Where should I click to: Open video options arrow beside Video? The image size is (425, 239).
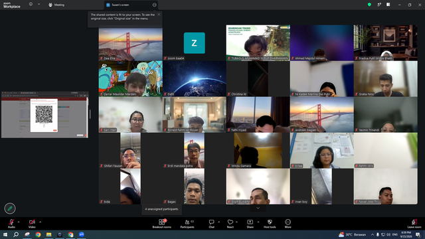coord(40,222)
